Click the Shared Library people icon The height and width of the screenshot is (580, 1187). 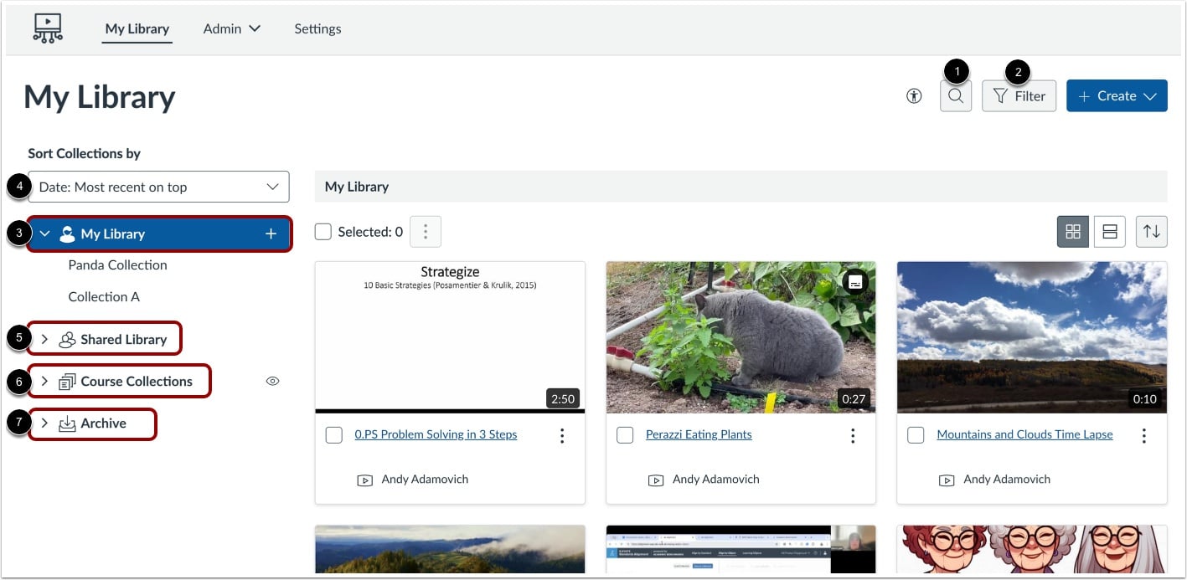point(67,340)
